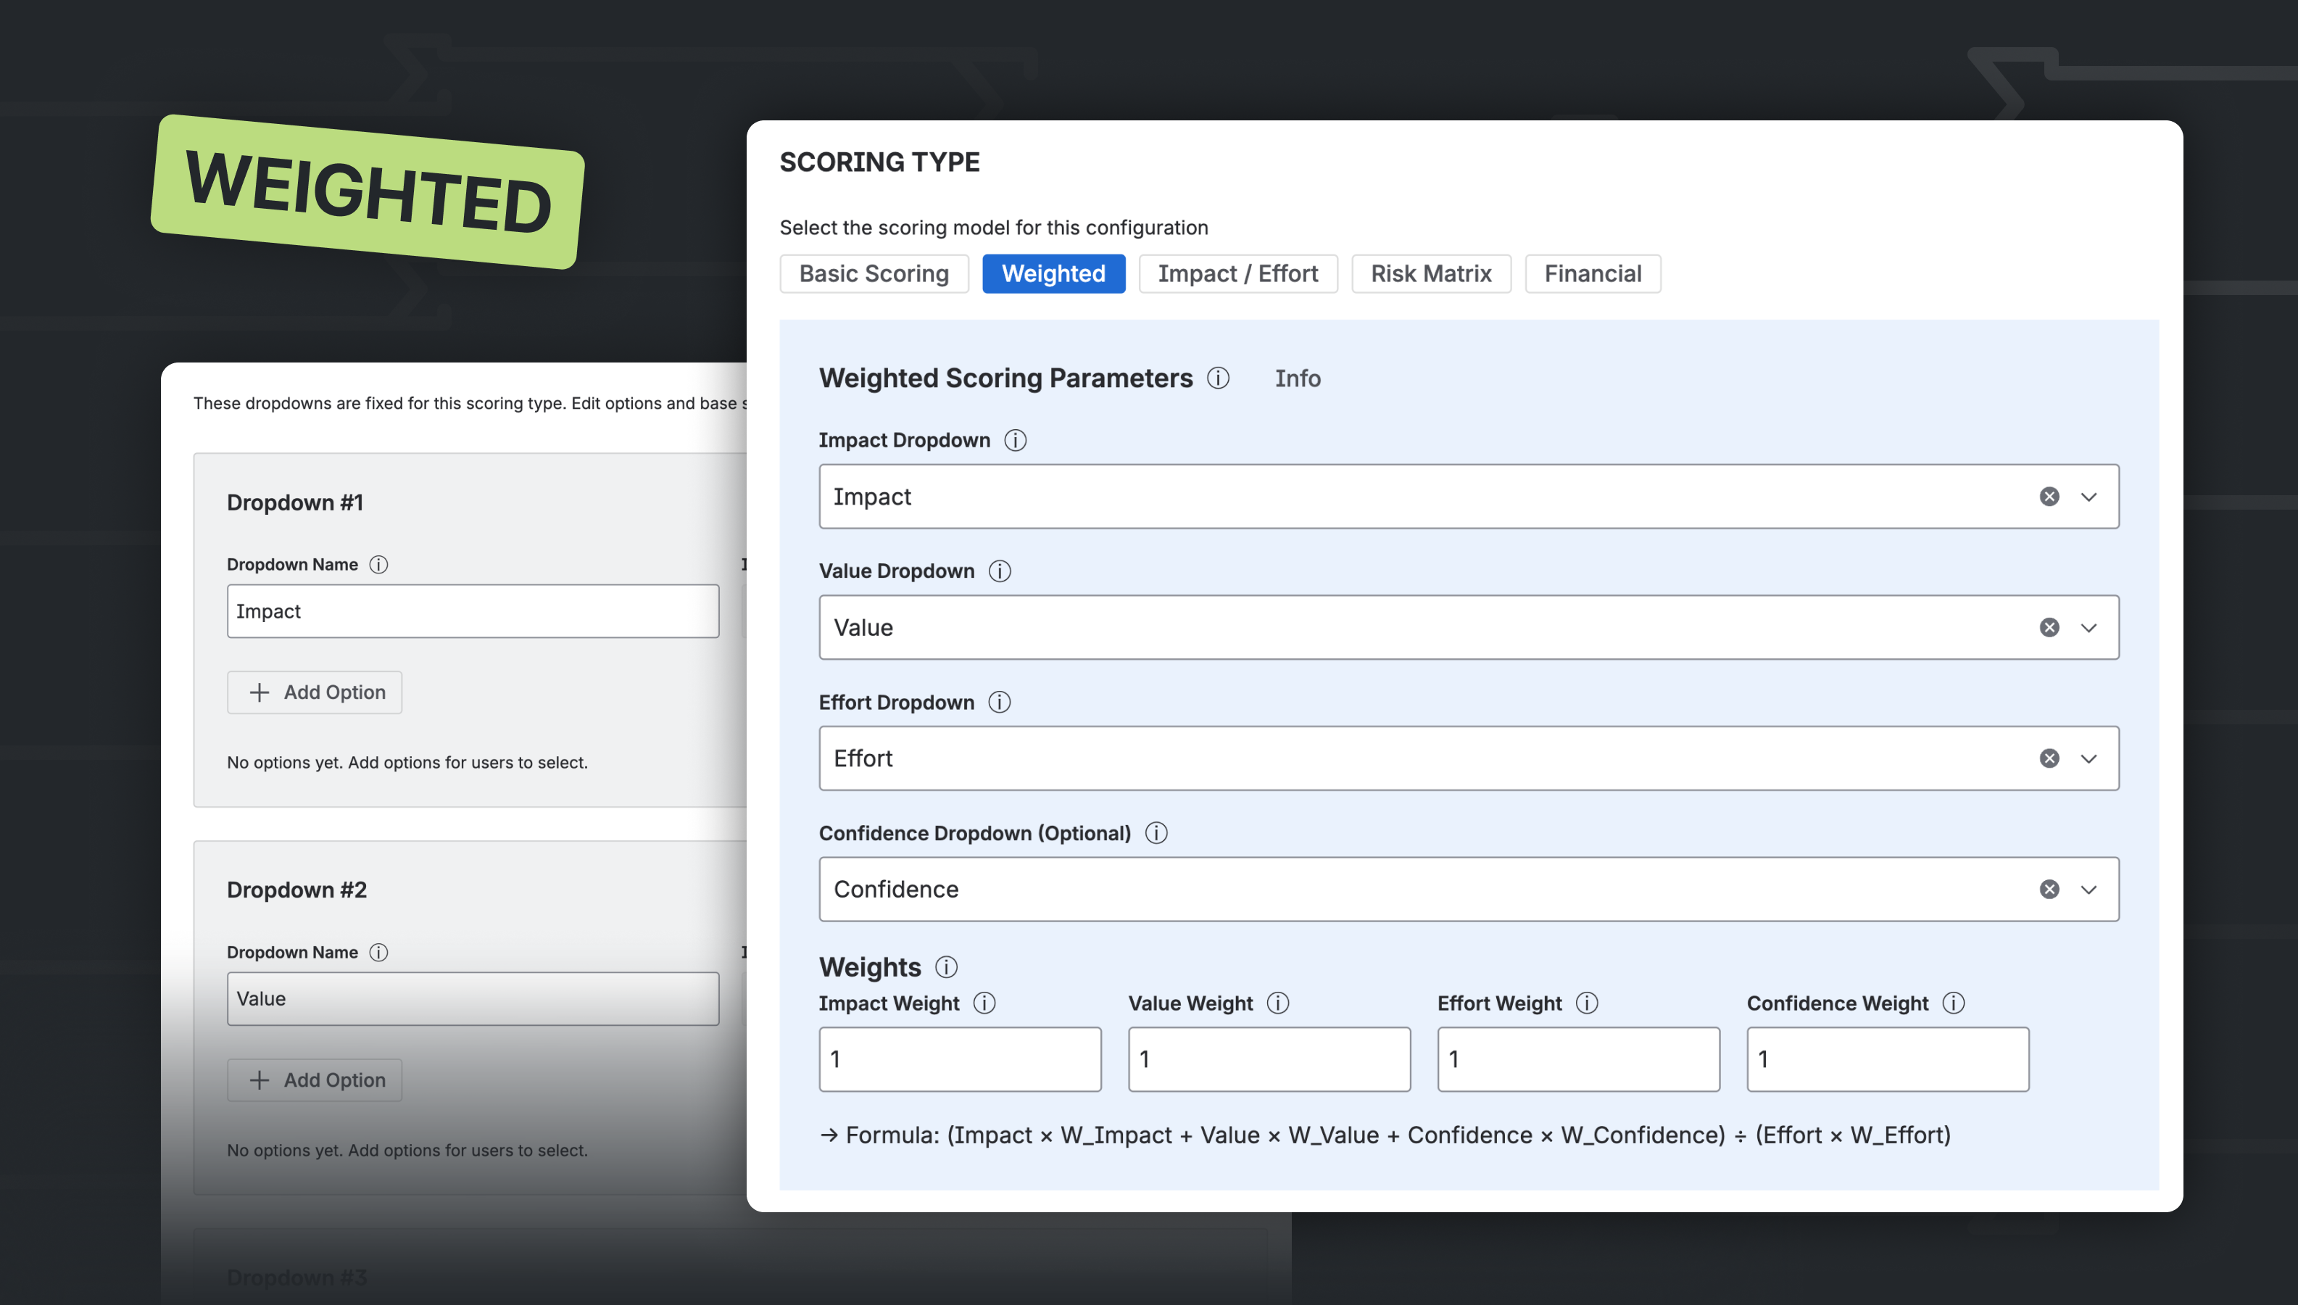Click info icon beside Confidence Weight label
The image size is (2298, 1305).
(x=1954, y=1003)
